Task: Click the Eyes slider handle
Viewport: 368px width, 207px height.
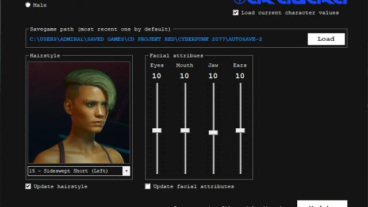Action: coord(157,131)
